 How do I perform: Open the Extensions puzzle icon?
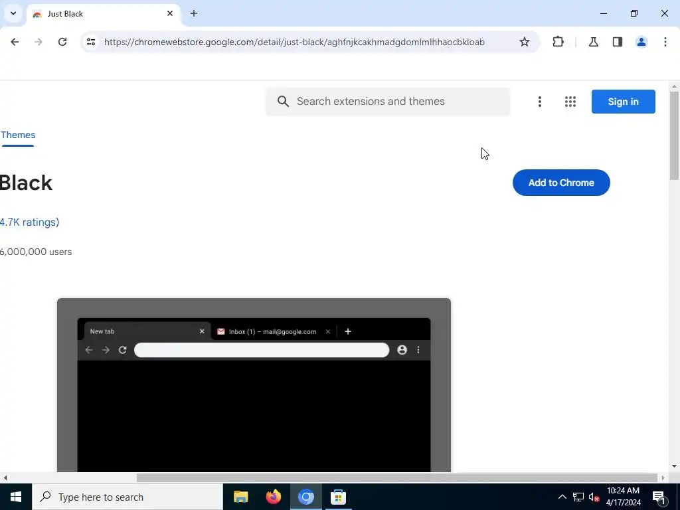point(558,42)
